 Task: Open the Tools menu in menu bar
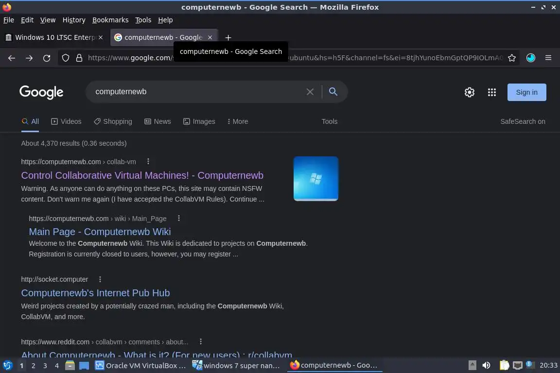pos(143,20)
